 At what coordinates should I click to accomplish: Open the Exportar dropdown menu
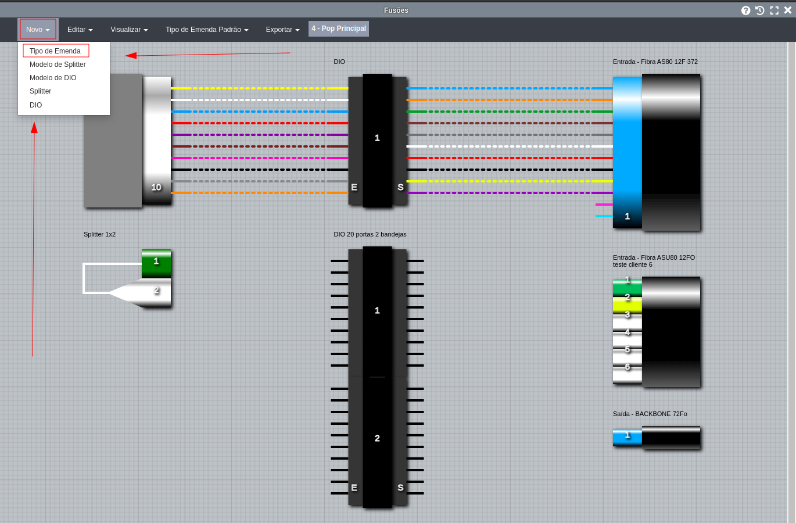pos(282,30)
